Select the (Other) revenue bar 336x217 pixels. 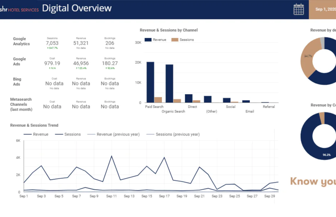coord(208,99)
